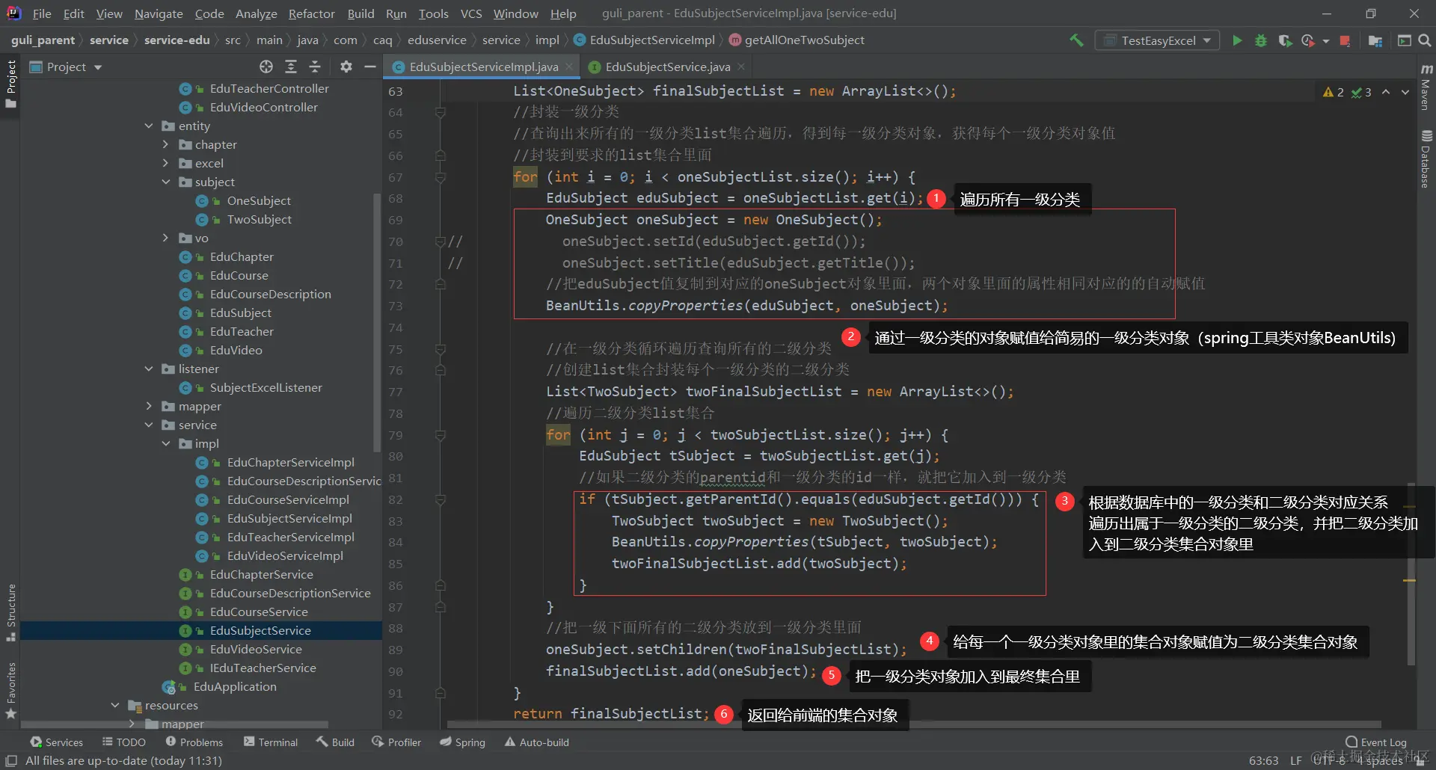Open the VCS menu

tap(471, 13)
